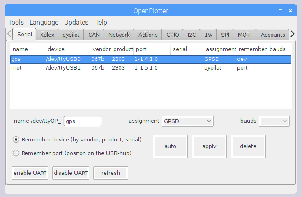Click the apply button
The height and width of the screenshot is (197, 302).
tap(209, 146)
